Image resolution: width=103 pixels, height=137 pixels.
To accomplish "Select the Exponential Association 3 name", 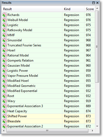I will 25,106.
